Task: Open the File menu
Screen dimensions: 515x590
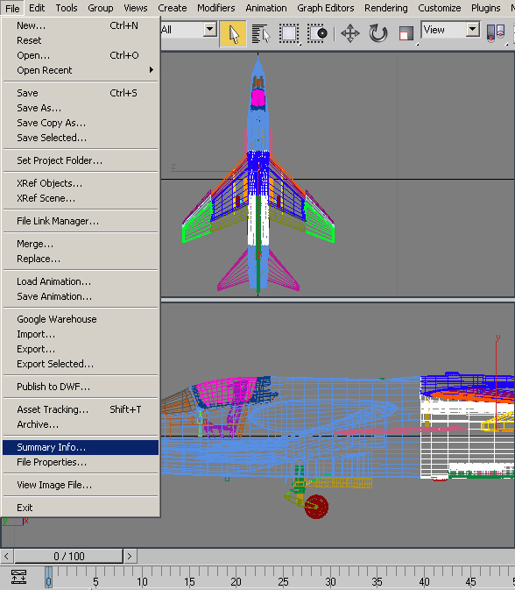Action: (12, 8)
